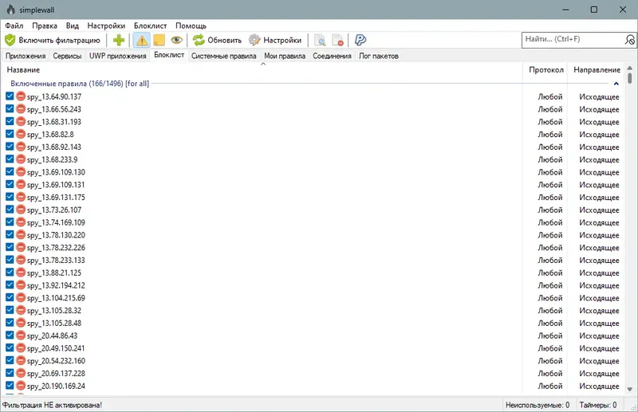The width and height of the screenshot is (638, 412).
Task: Uncheck the spy_13.68.31.193 rule checkbox
Action: coord(10,121)
